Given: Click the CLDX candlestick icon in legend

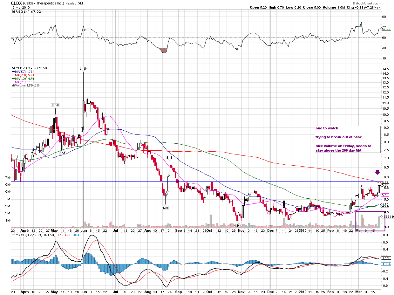Looking at the screenshot, I should click(13, 68).
